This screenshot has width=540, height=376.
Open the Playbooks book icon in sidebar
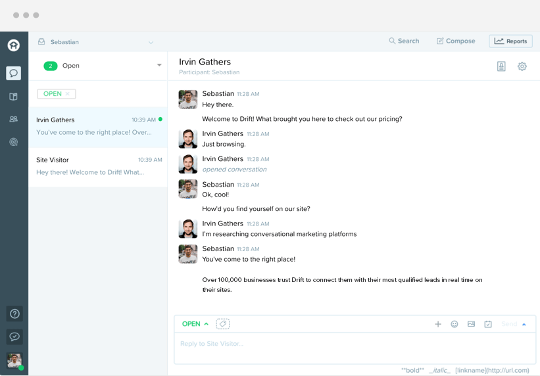(13, 97)
